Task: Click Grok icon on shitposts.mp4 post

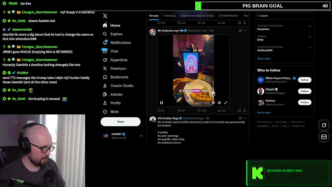Action: click(240, 30)
